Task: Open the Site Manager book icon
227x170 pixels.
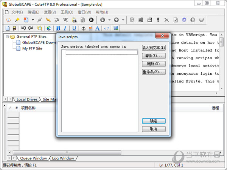Action: pos(8,20)
